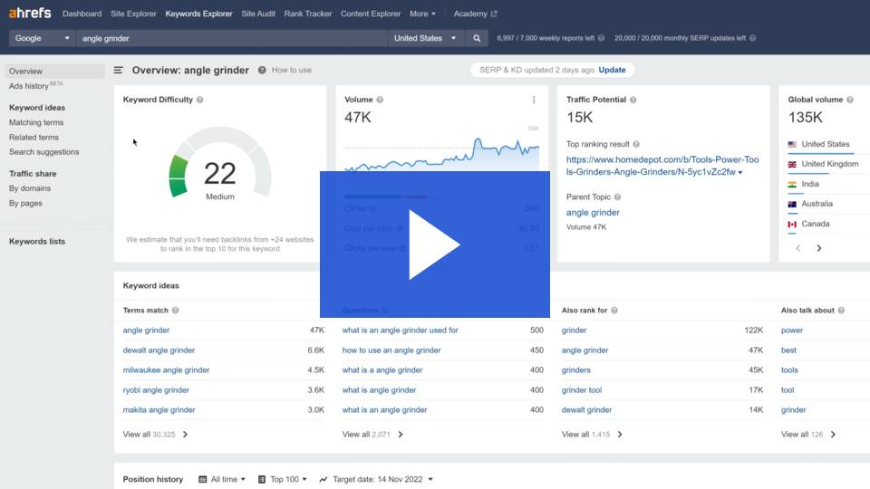
Task: Toggle the sidebar hamburger menu icon
Action: (118, 71)
